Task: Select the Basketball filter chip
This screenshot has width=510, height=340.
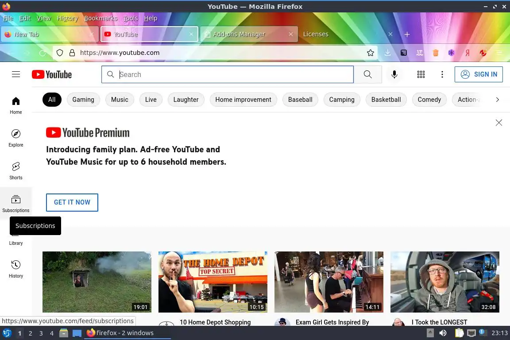Action: pos(386,100)
